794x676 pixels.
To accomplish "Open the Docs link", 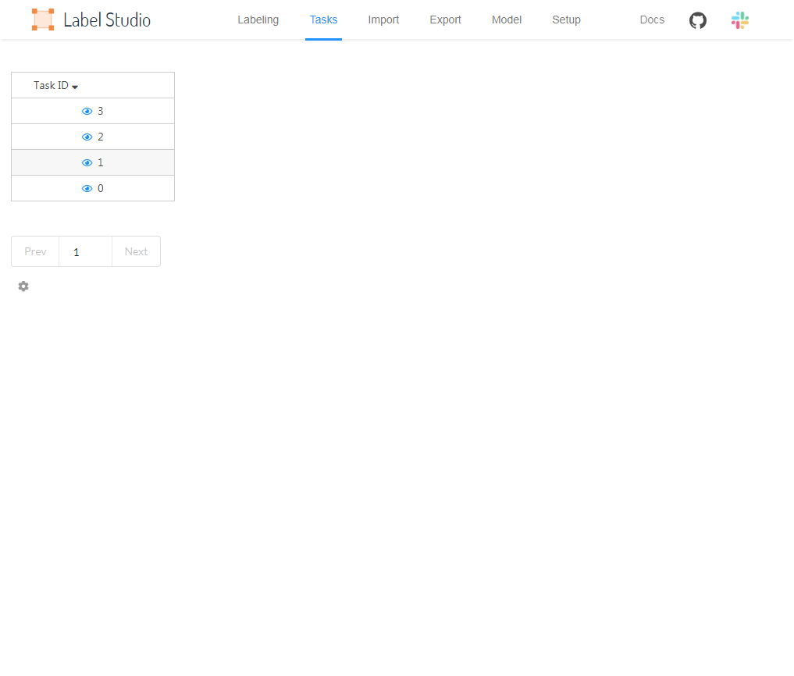I will 652,20.
